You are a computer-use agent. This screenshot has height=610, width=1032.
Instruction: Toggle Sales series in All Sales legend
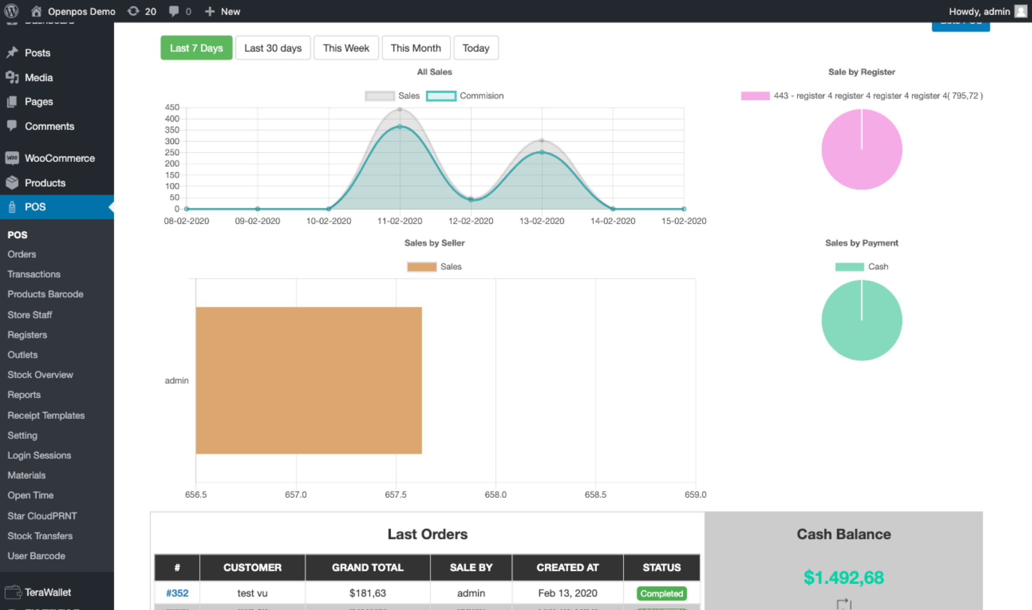click(380, 96)
